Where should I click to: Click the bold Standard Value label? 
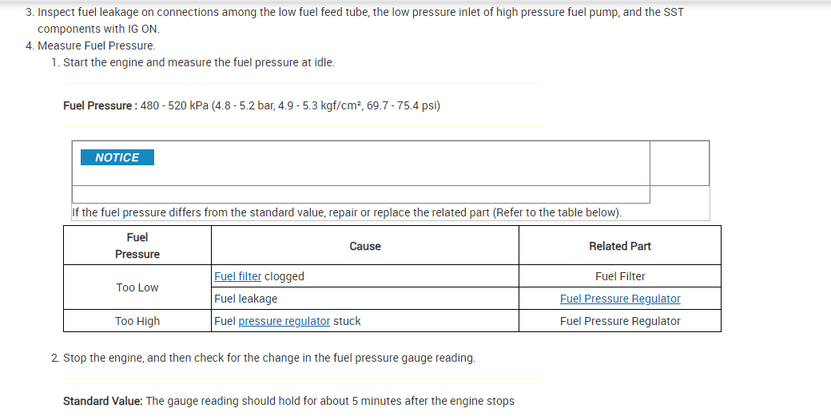point(102,401)
